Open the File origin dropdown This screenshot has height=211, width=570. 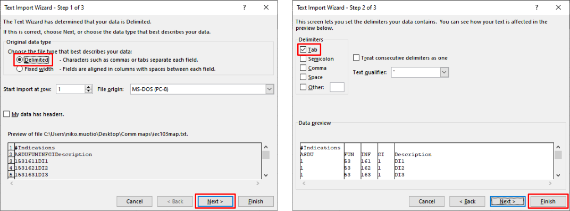pyautogui.click(x=270, y=89)
